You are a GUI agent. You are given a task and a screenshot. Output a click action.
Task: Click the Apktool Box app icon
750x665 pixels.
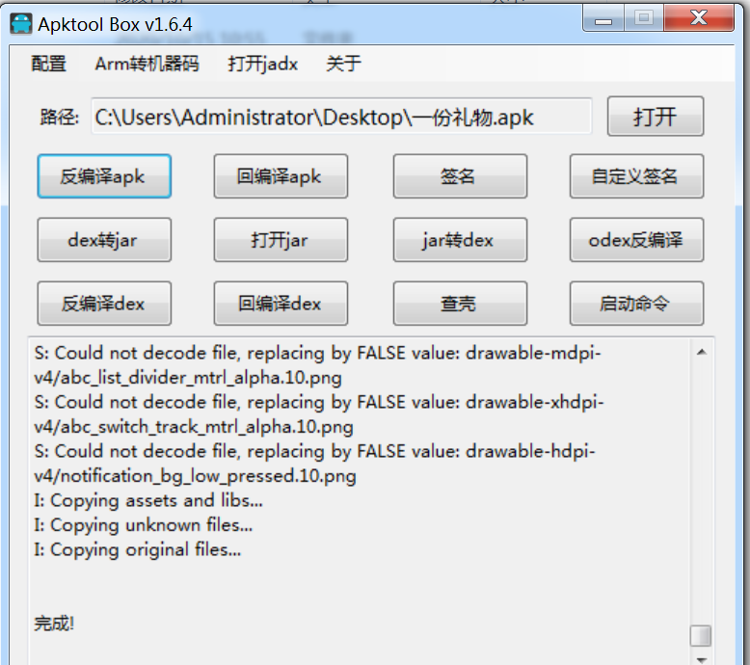click(x=20, y=24)
